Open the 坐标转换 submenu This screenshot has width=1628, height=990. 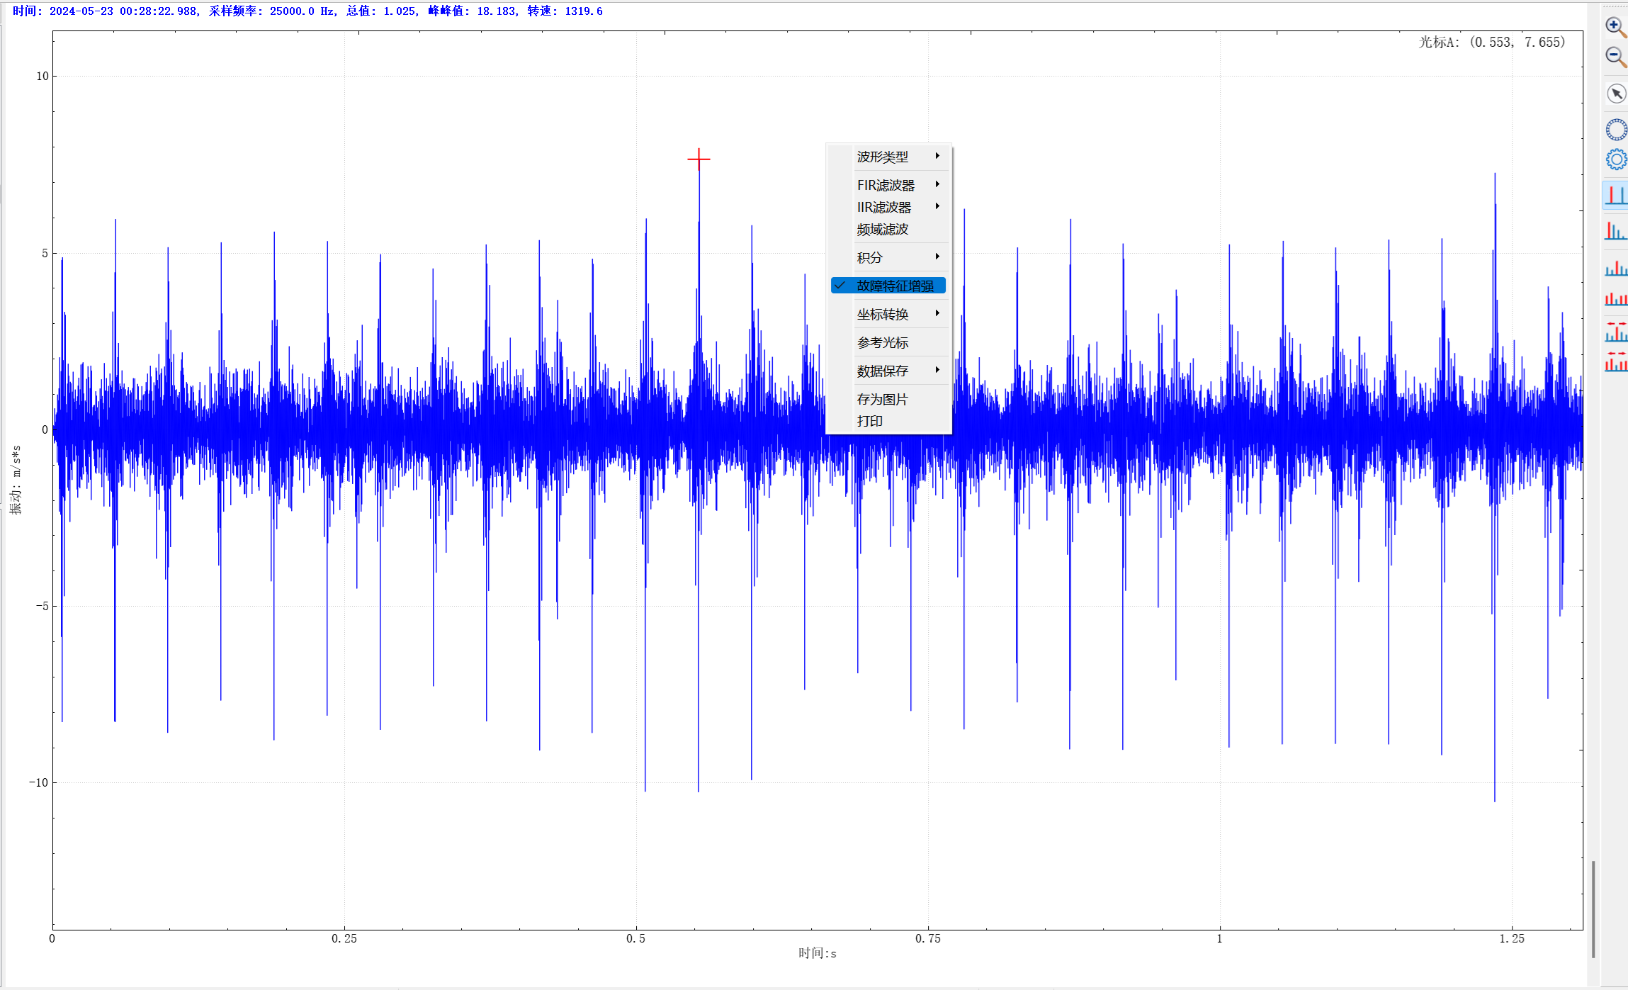(x=888, y=314)
